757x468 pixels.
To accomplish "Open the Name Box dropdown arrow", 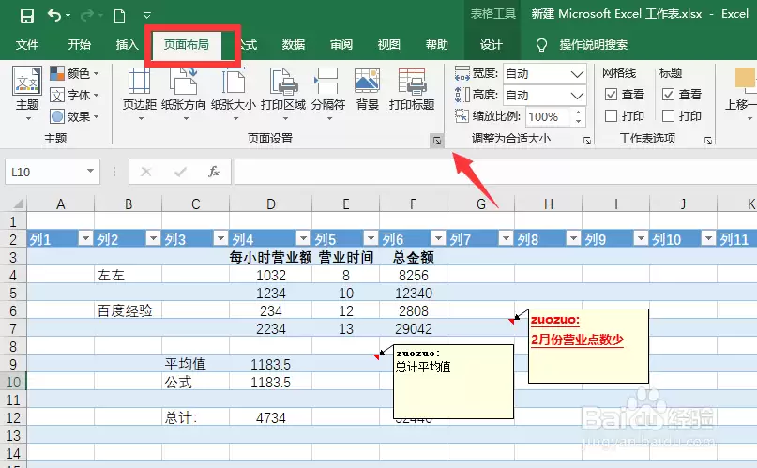I will tap(90, 172).
